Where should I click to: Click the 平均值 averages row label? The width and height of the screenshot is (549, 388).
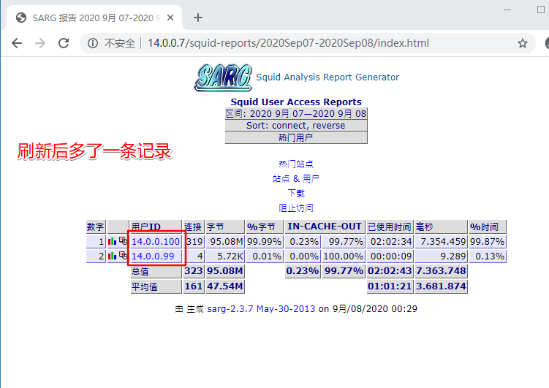coord(156,286)
